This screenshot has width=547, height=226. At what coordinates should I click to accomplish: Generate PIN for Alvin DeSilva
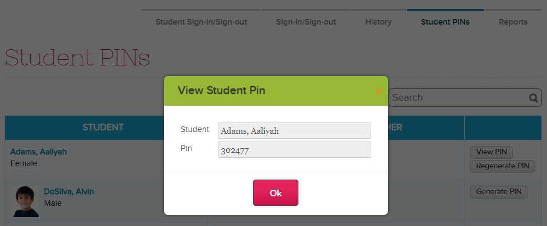pyautogui.click(x=499, y=192)
